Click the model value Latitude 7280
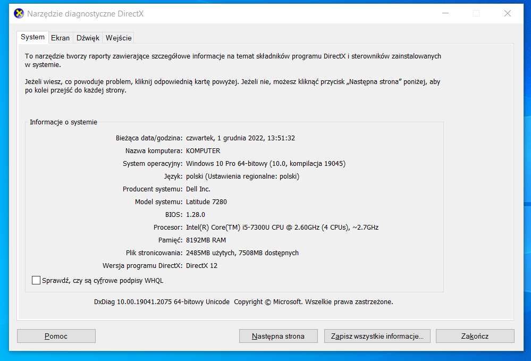This screenshot has height=361, width=531. (206, 202)
